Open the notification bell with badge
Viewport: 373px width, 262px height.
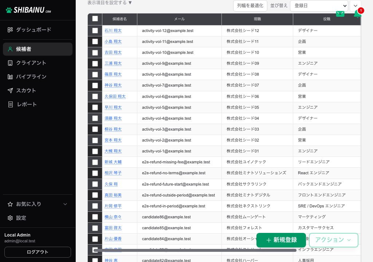pyautogui.click(x=358, y=13)
